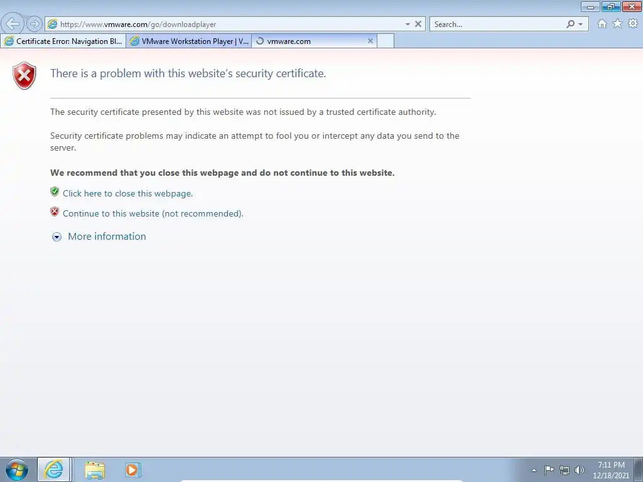This screenshot has height=482, width=643.
Task: Launch Windows Media Player from taskbar
Action: 132,469
